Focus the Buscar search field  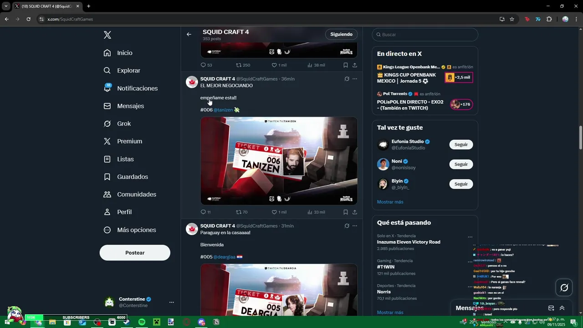[425, 35]
